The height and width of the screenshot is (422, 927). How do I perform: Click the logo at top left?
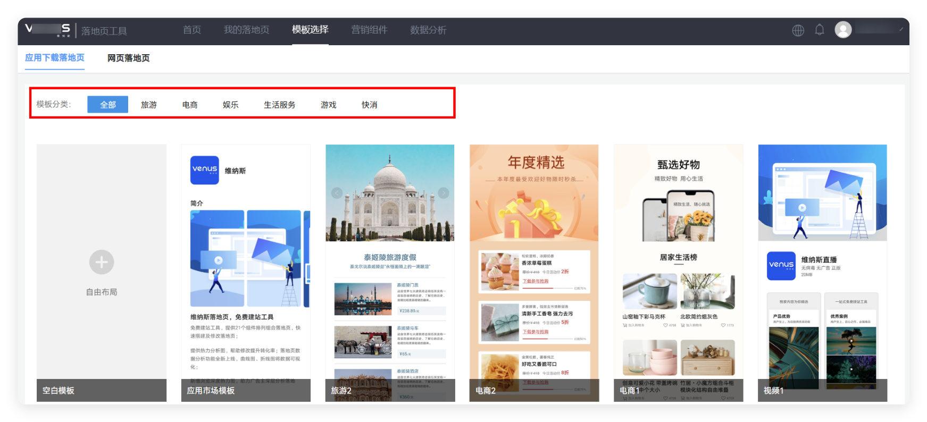click(48, 30)
